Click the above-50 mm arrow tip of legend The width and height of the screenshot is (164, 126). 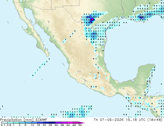82,123
